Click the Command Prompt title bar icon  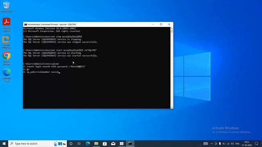tap(25, 24)
